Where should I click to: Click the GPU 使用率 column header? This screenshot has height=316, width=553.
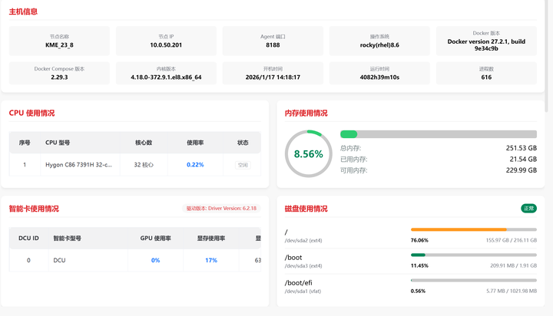coord(155,238)
